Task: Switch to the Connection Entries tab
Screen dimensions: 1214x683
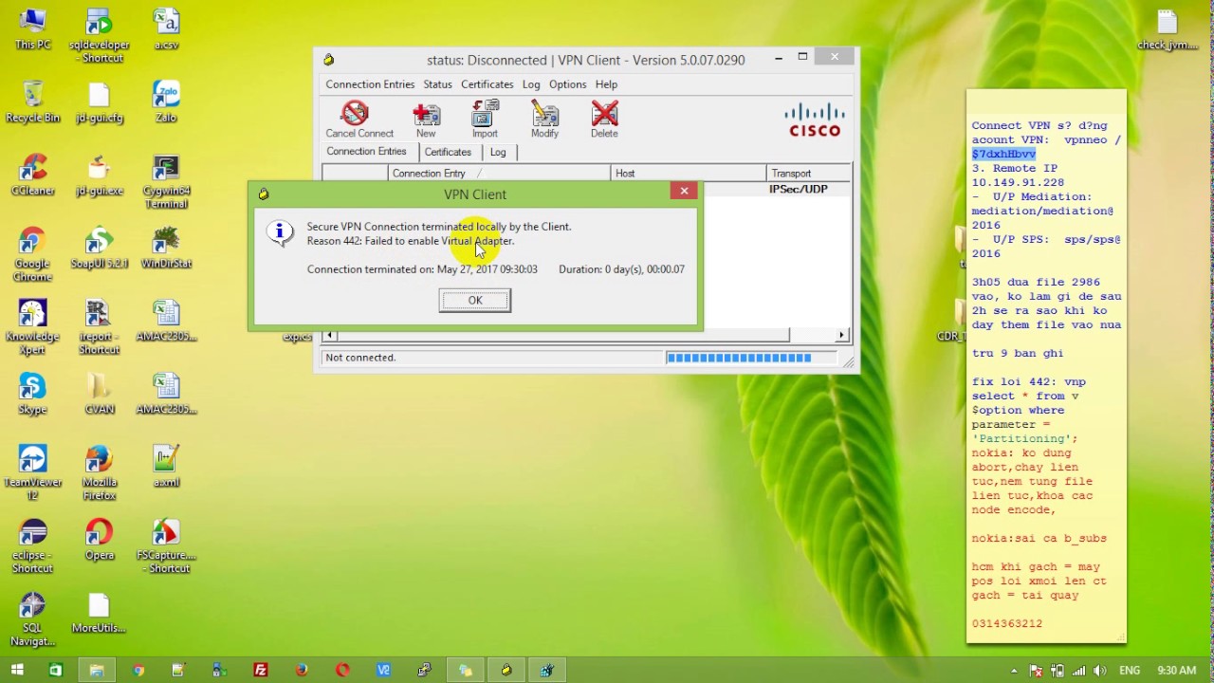Action: tap(366, 152)
